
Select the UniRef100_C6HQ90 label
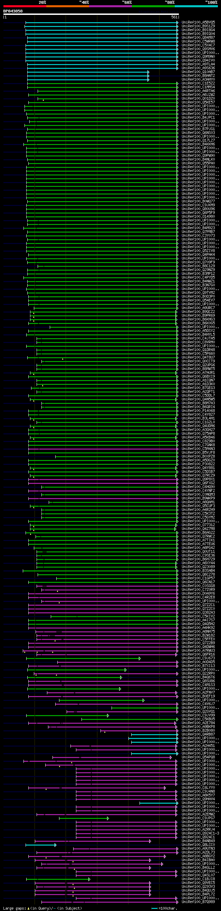click(x=199, y=487)
